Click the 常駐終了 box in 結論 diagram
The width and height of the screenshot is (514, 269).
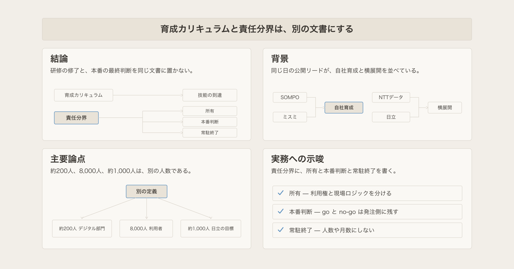tap(210, 132)
